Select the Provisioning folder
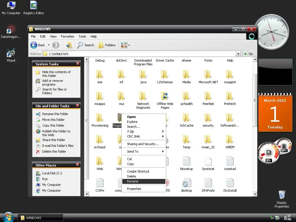The height and width of the screenshot is (222, 296). (x=100, y=120)
